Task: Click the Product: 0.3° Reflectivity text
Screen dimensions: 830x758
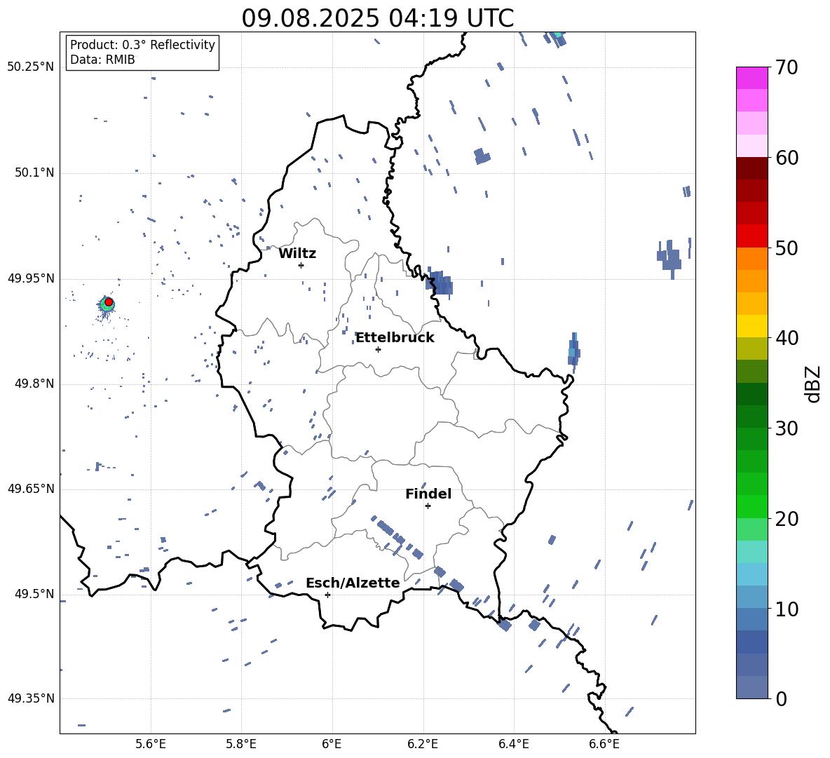Action: (x=142, y=45)
